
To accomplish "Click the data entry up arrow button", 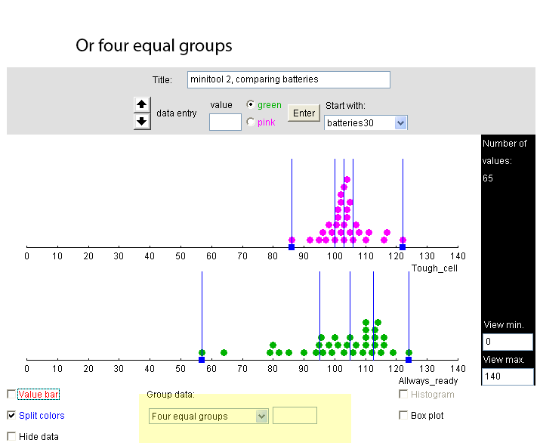I will 142,105.
